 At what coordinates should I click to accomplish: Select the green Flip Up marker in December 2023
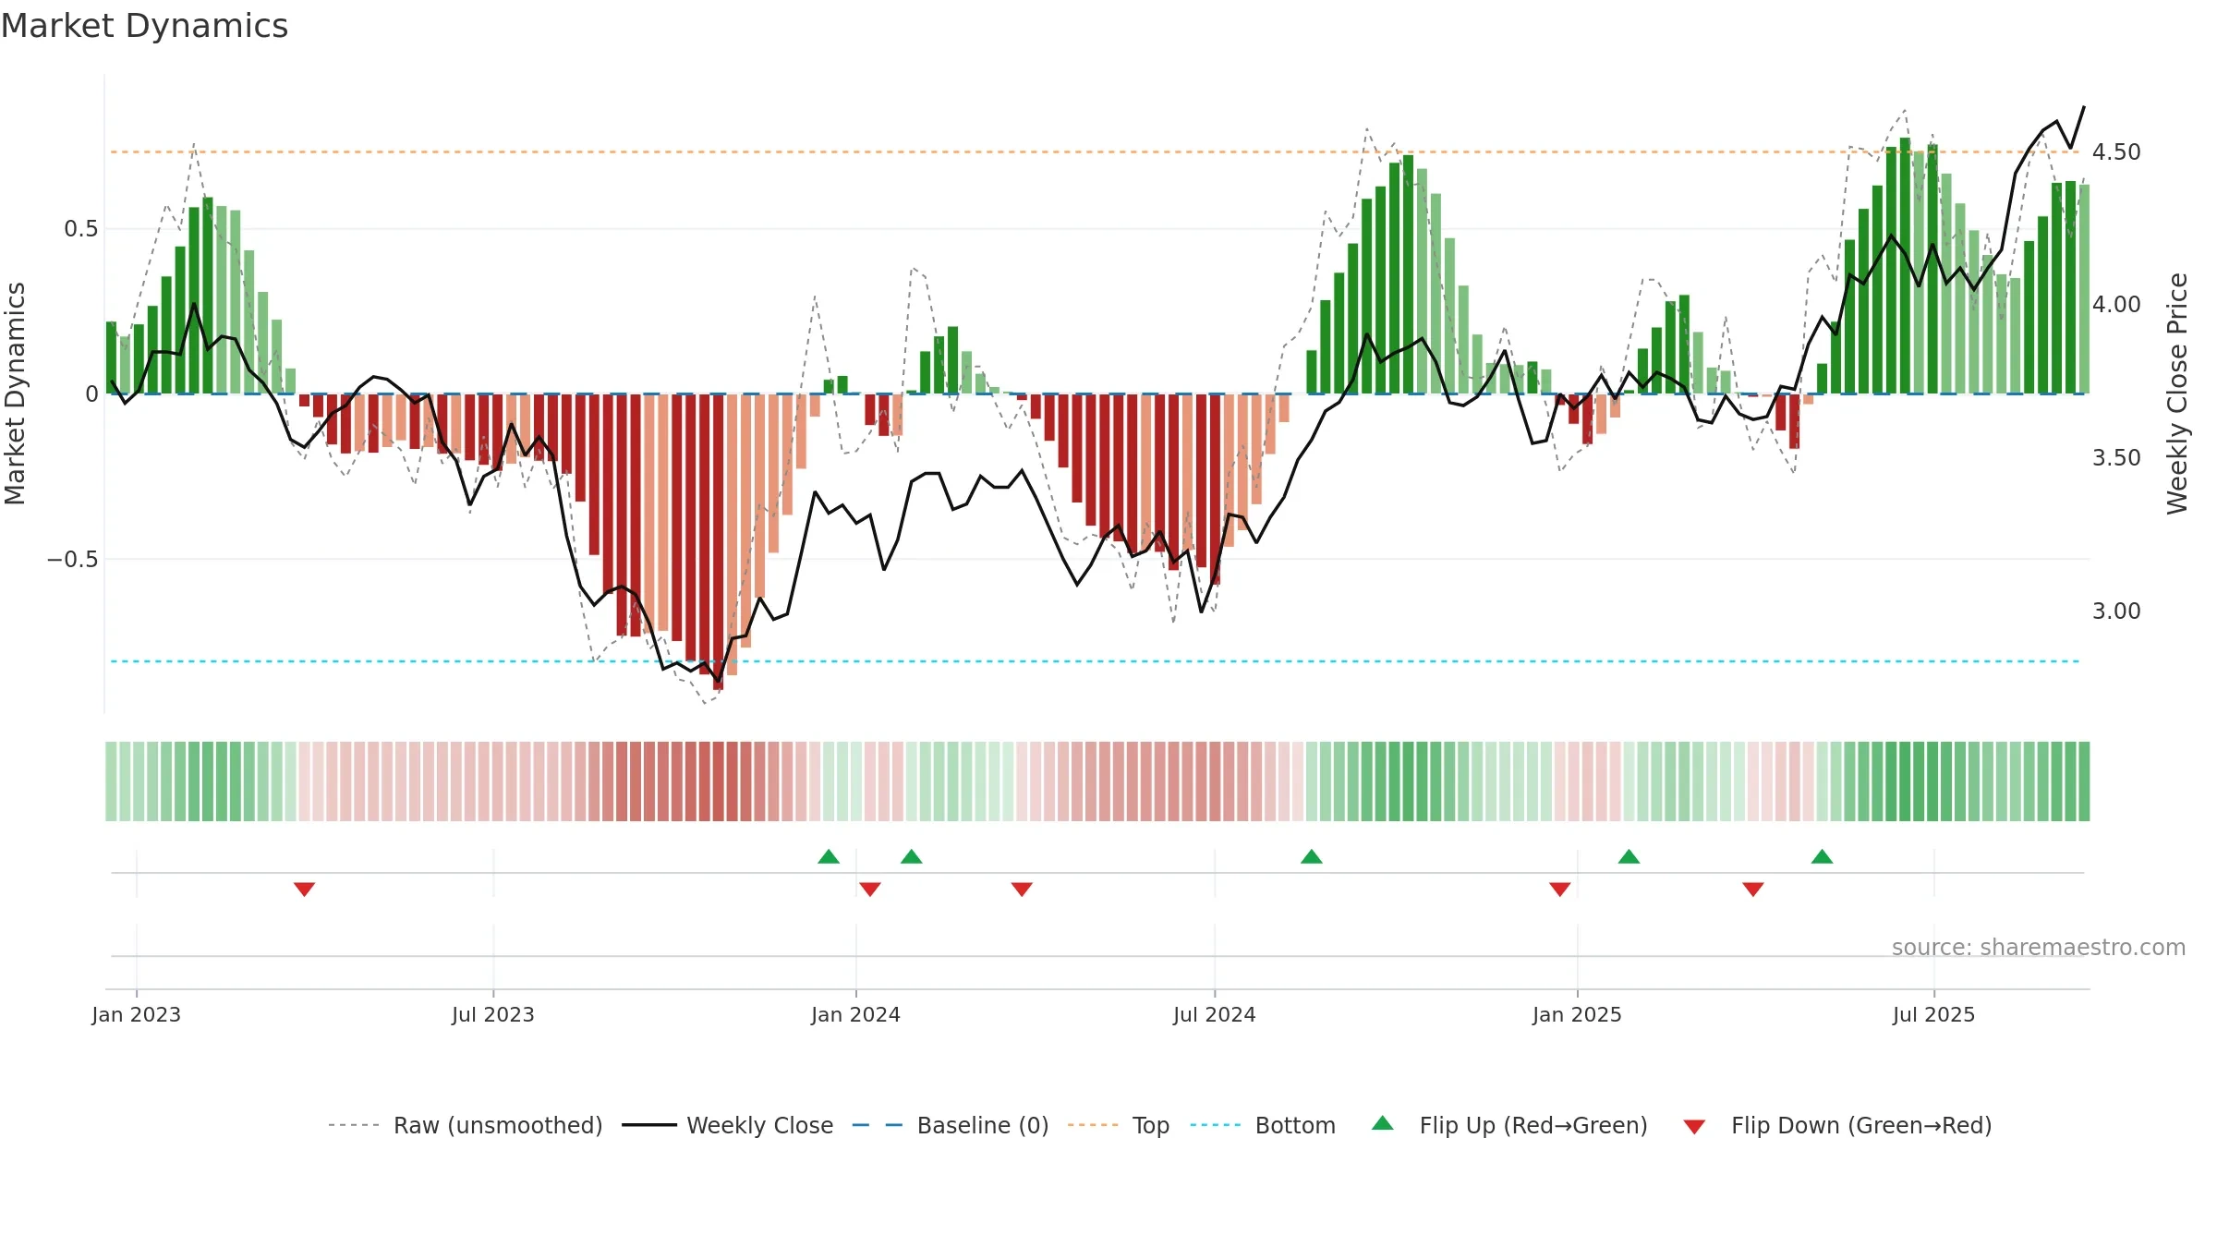click(x=829, y=856)
